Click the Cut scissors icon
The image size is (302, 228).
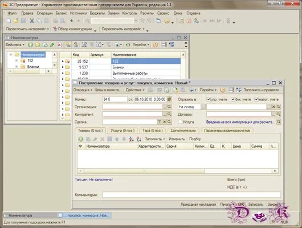coord(32,21)
